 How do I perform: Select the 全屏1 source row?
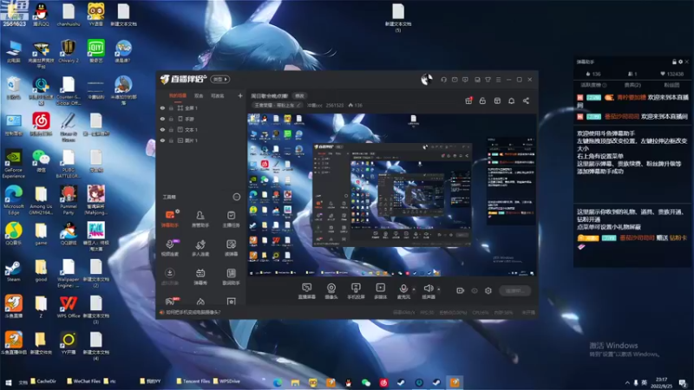202,107
